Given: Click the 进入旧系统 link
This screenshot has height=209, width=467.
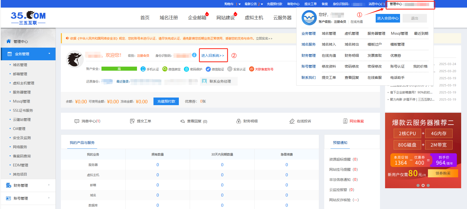Looking at the screenshot, I should click(x=213, y=55).
